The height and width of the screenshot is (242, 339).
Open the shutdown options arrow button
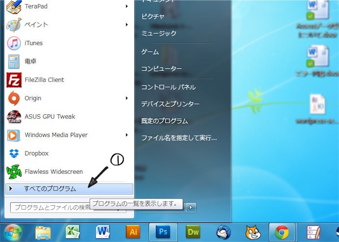point(191,208)
